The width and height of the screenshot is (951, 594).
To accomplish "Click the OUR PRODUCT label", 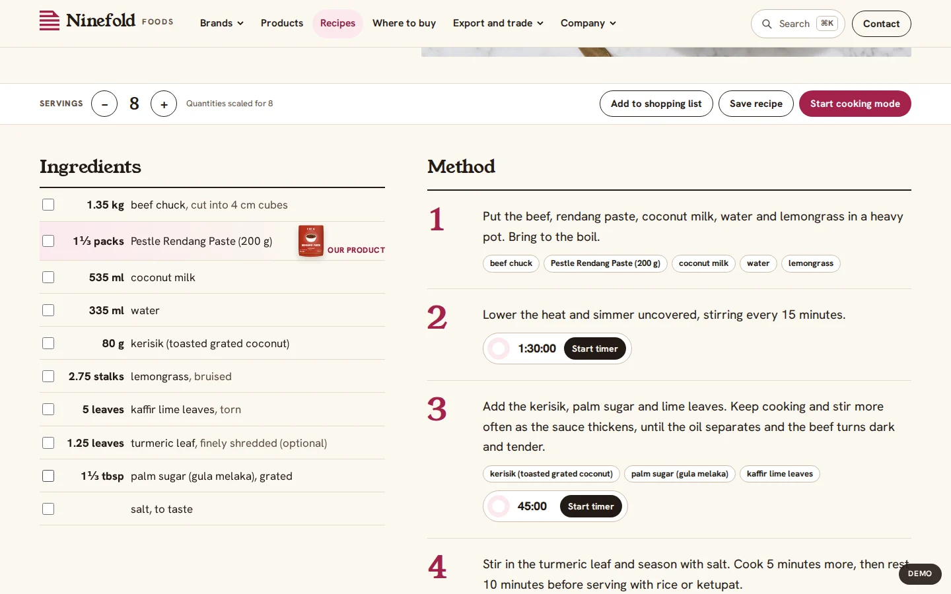I will pyautogui.click(x=356, y=250).
